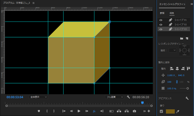
Task: Open the 全体表示 zoom level dropdown
Action: click(x=38, y=97)
